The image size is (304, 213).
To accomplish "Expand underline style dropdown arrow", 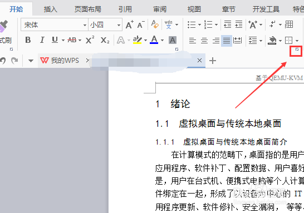I will (63, 41).
